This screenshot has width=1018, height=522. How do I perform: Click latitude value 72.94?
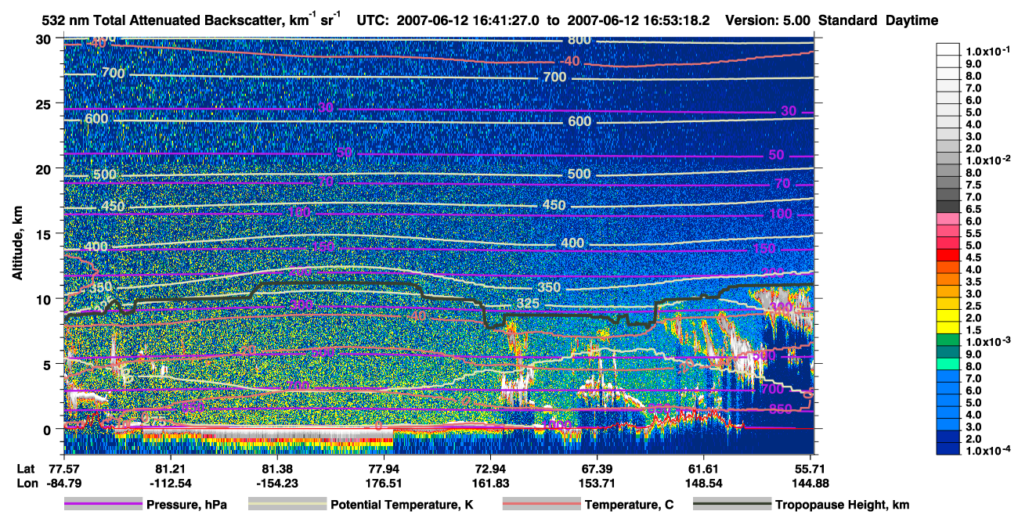point(490,468)
